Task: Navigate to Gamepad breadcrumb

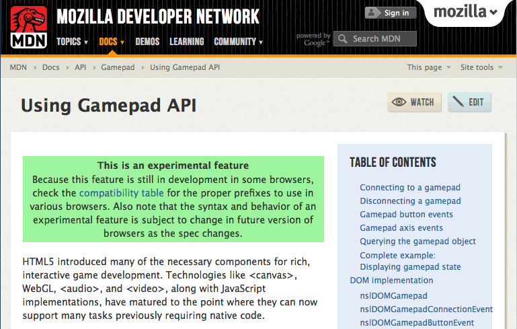Action: pos(118,67)
